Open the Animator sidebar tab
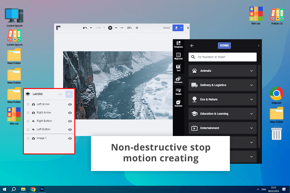Screen dimensions: 290x193 point(179,103)
